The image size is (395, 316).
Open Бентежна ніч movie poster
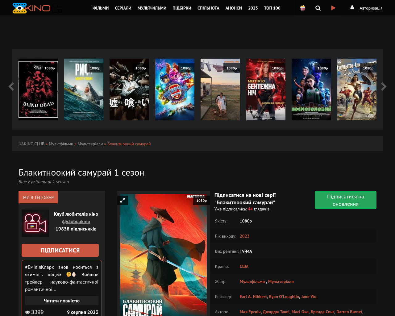(x=266, y=89)
